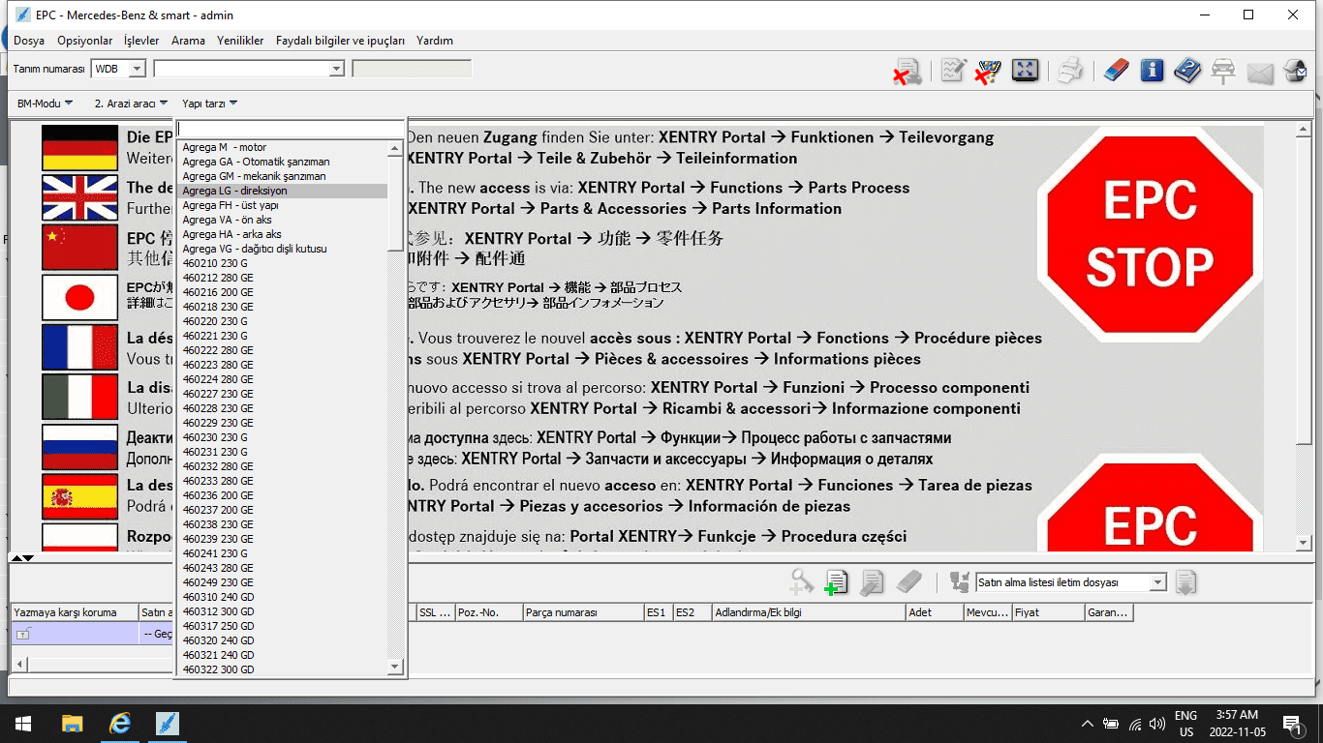Viewport: 1323px width, 743px height.
Task: Click the down arrow of model list scrollbar
Action: click(394, 667)
